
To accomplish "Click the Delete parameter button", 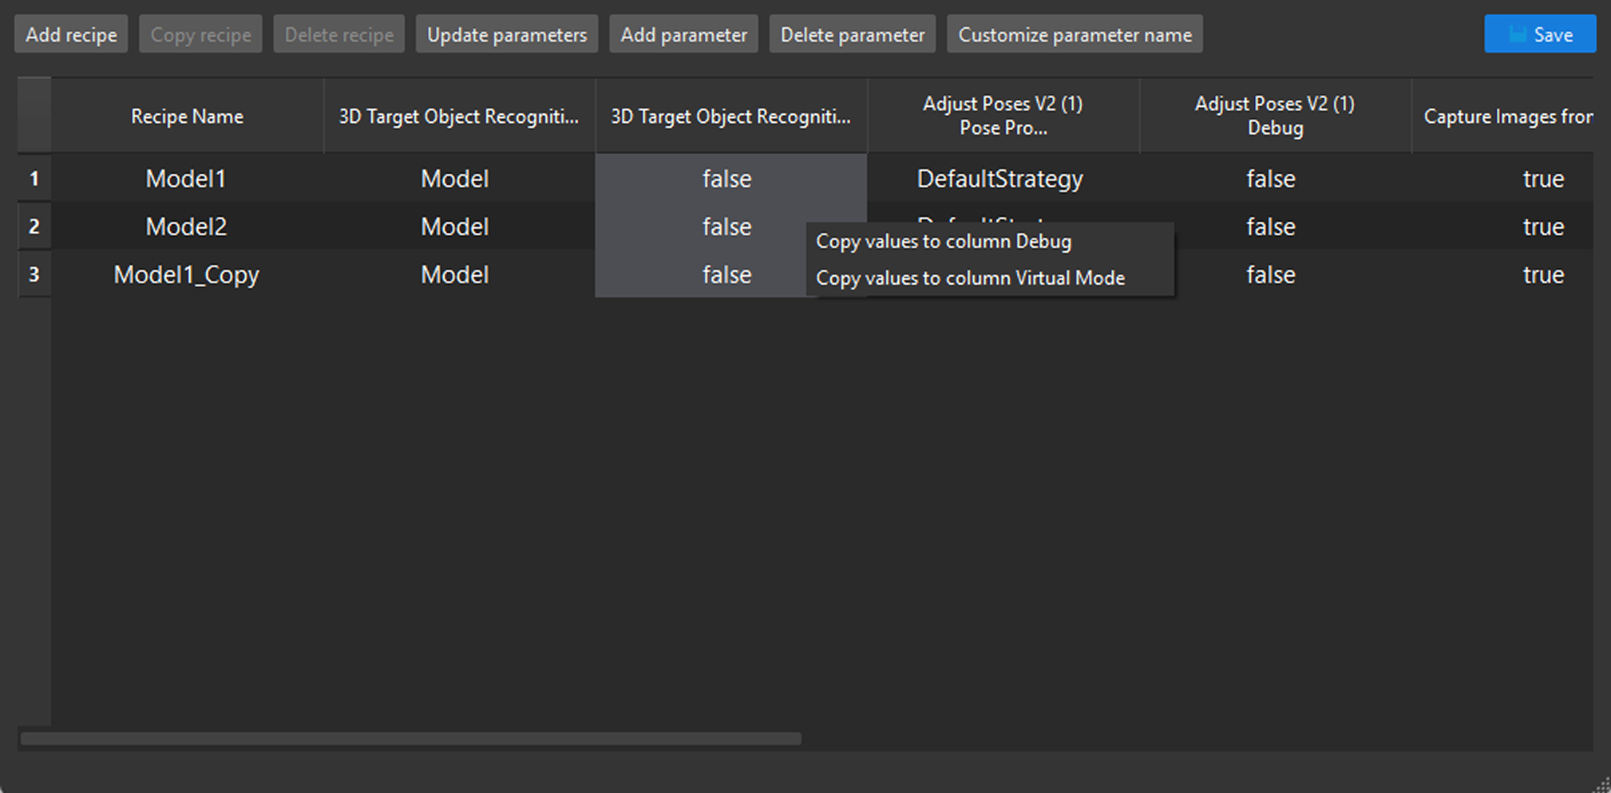I will click(852, 34).
